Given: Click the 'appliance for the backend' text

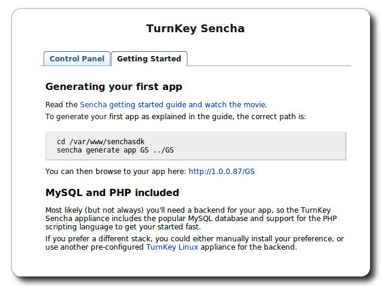Looking at the screenshot, I should click(x=247, y=247).
